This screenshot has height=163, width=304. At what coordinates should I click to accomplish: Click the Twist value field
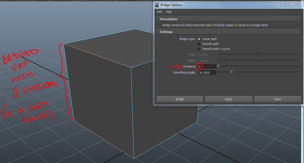(207, 54)
